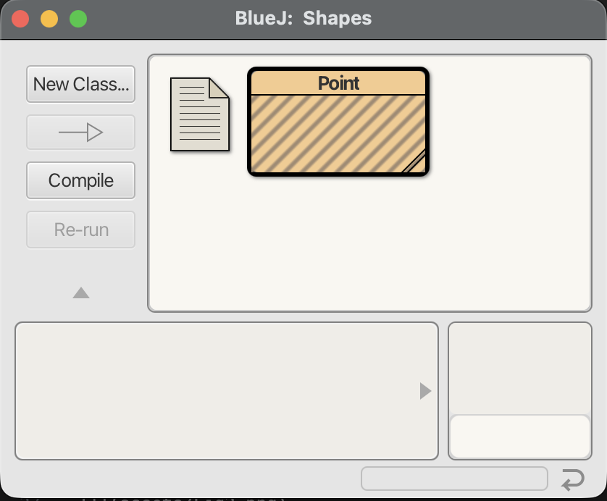The width and height of the screenshot is (607, 501).
Task: Click the BlueJ: Shapes window title
Action: pos(303,19)
